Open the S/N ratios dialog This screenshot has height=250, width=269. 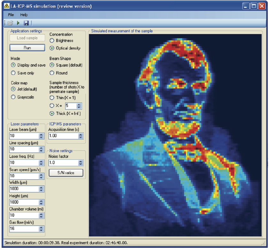coord(66,173)
